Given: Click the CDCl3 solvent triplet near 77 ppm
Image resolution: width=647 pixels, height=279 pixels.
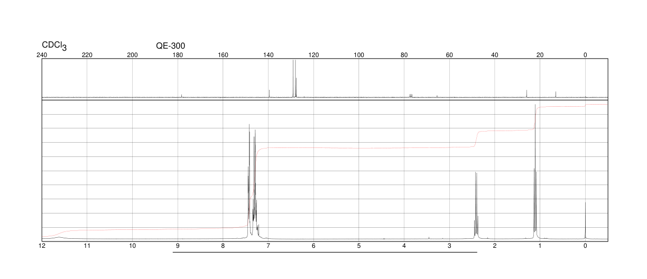Looking at the screenshot, I should pyautogui.click(x=411, y=96).
